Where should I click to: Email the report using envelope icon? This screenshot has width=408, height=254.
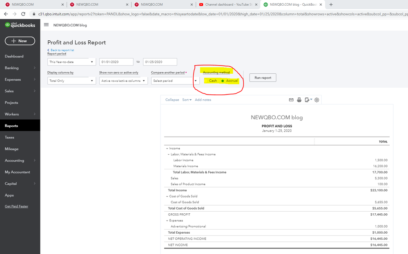click(291, 100)
